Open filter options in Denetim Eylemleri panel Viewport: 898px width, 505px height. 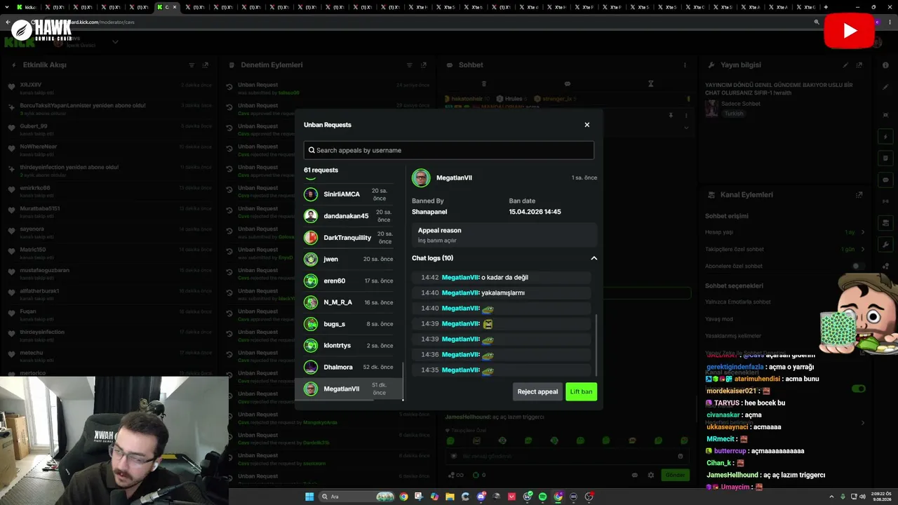tap(410, 65)
